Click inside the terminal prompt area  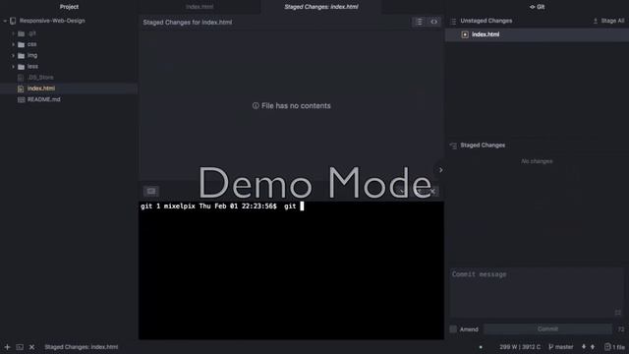tap(291, 270)
